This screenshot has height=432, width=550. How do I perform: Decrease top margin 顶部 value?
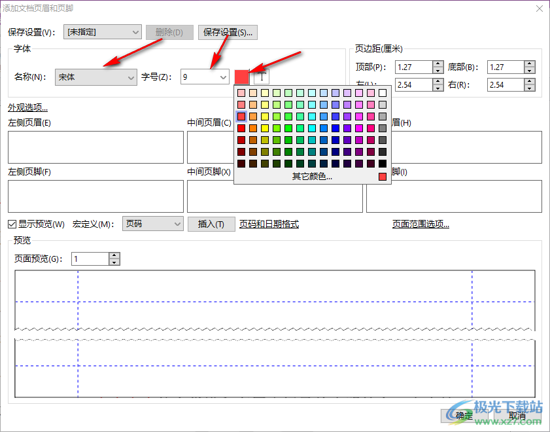click(438, 71)
